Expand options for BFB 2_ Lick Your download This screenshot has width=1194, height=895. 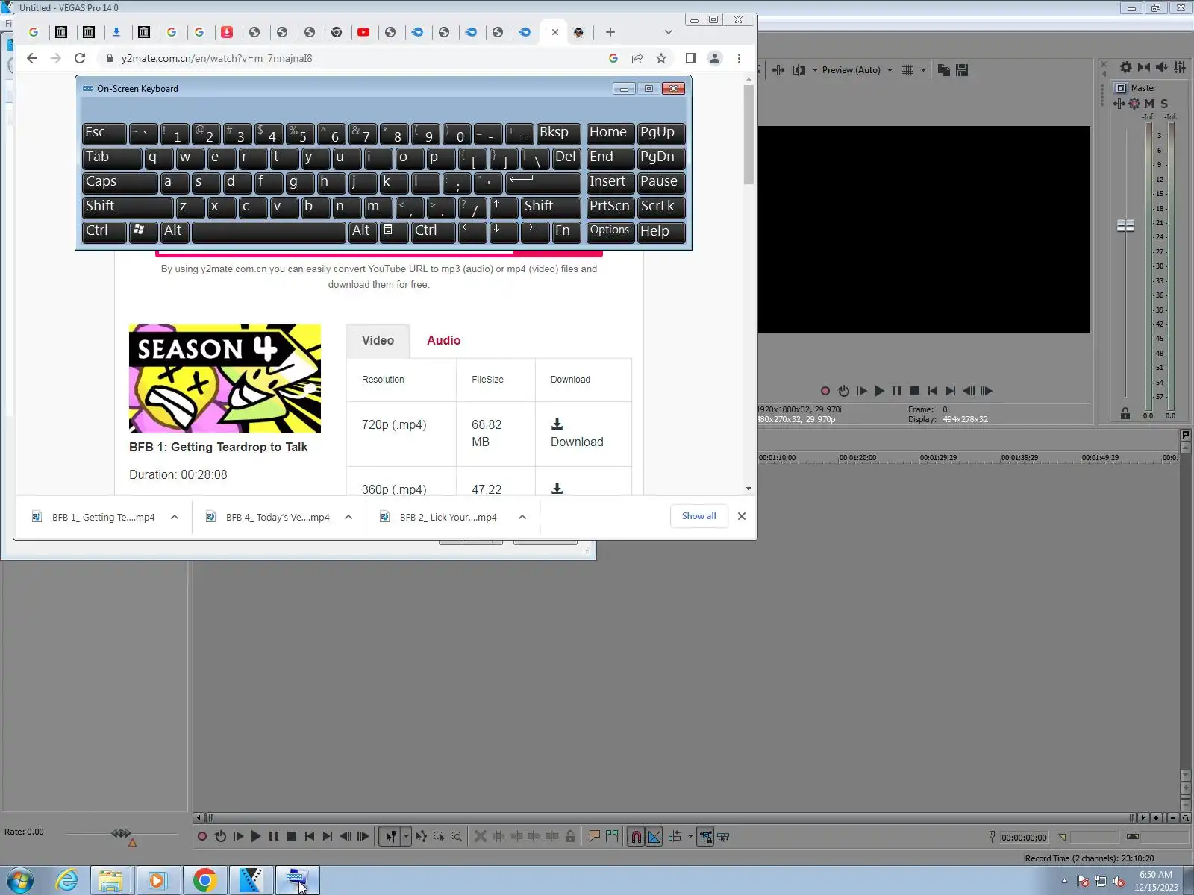(522, 517)
